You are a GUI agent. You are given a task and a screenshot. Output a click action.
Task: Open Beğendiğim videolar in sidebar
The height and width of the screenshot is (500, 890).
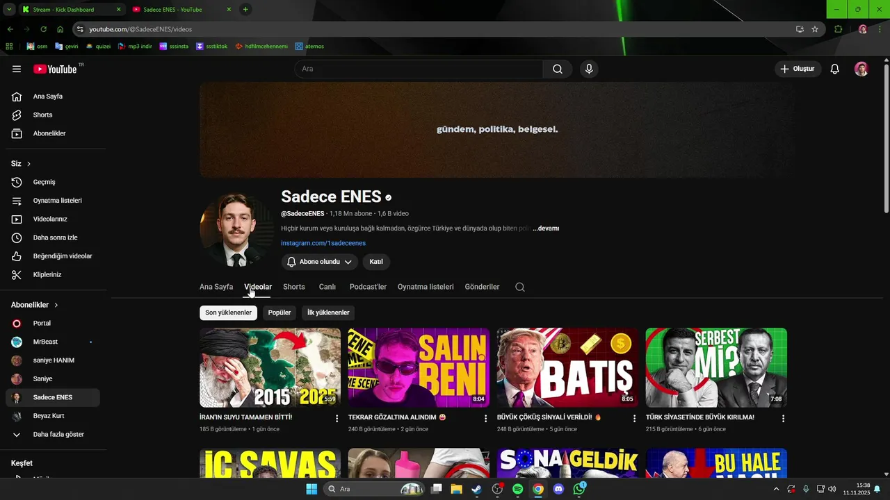click(53, 256)
